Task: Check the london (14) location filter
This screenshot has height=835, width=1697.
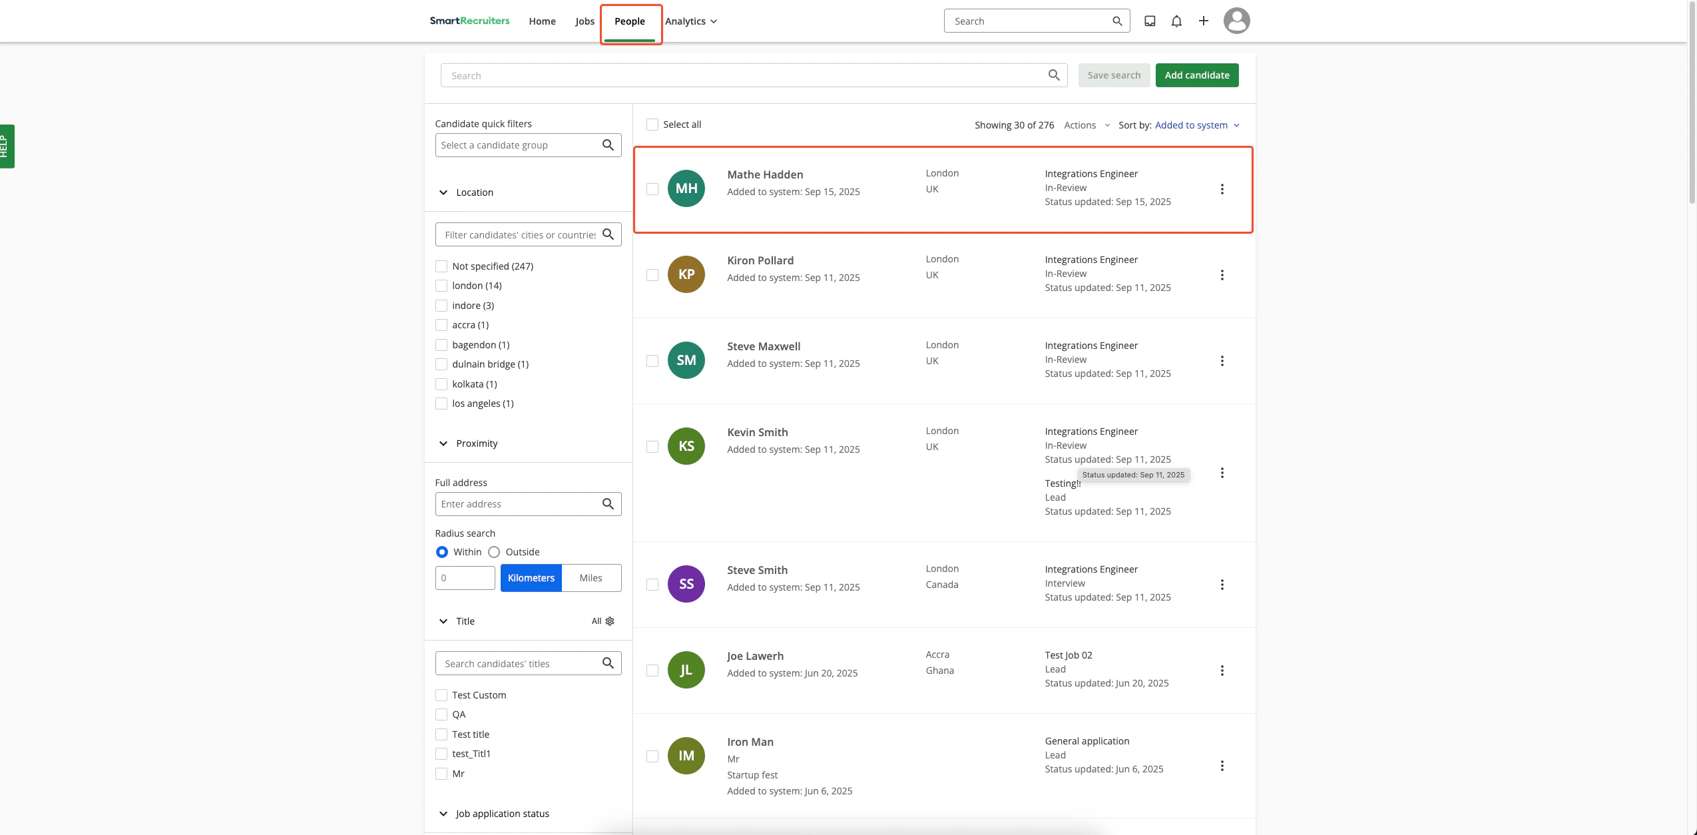Action: pyautogui.click(x=441, y=286)
